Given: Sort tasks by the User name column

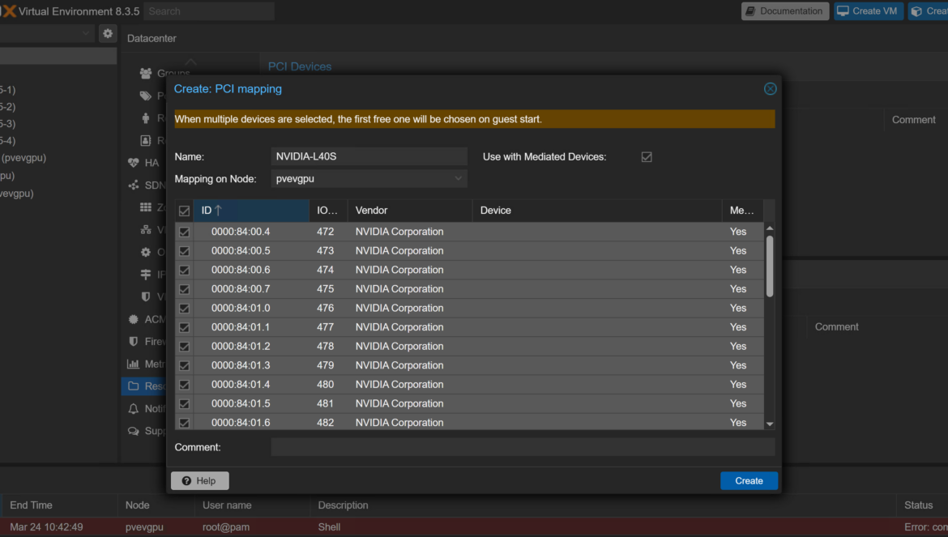Looking at the screenshot, I should [252, 505].
